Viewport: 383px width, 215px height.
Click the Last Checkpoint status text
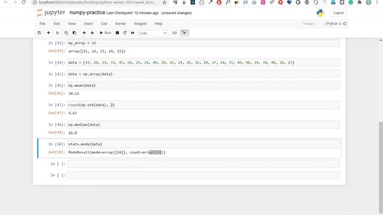(x=132, y=13)
